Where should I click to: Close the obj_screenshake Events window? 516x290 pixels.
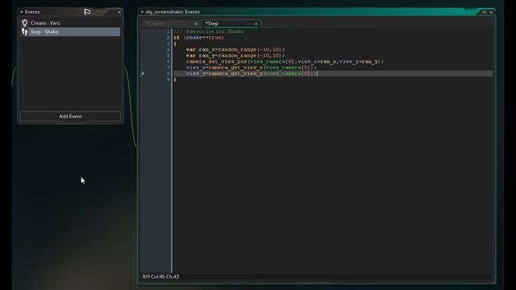[x=491, y=12]
